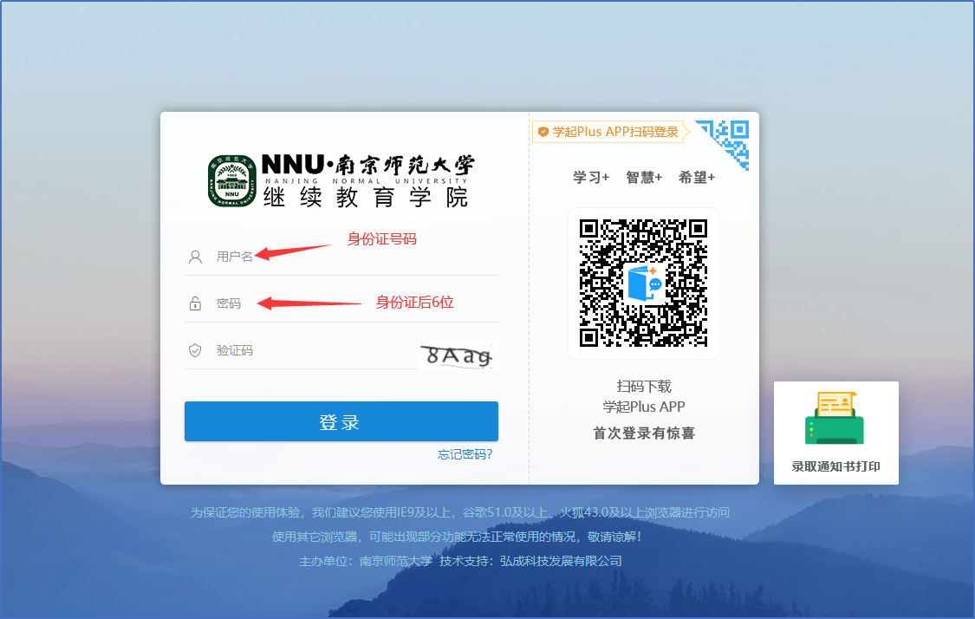Click the 学习+ slogan text
Viewport: 975px width, 619px height.
(591, 178)
